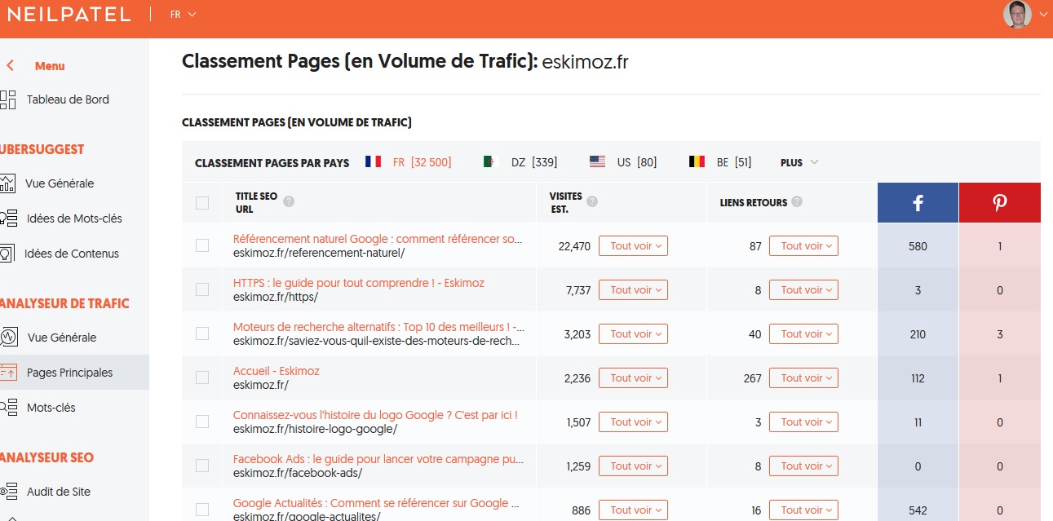Click the Tableau de Bord dashboard icon

click(8, 99)
